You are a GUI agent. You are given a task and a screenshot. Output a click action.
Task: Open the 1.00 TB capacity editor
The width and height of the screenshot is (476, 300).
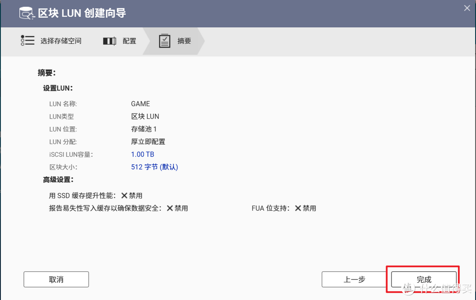[142, 154]
